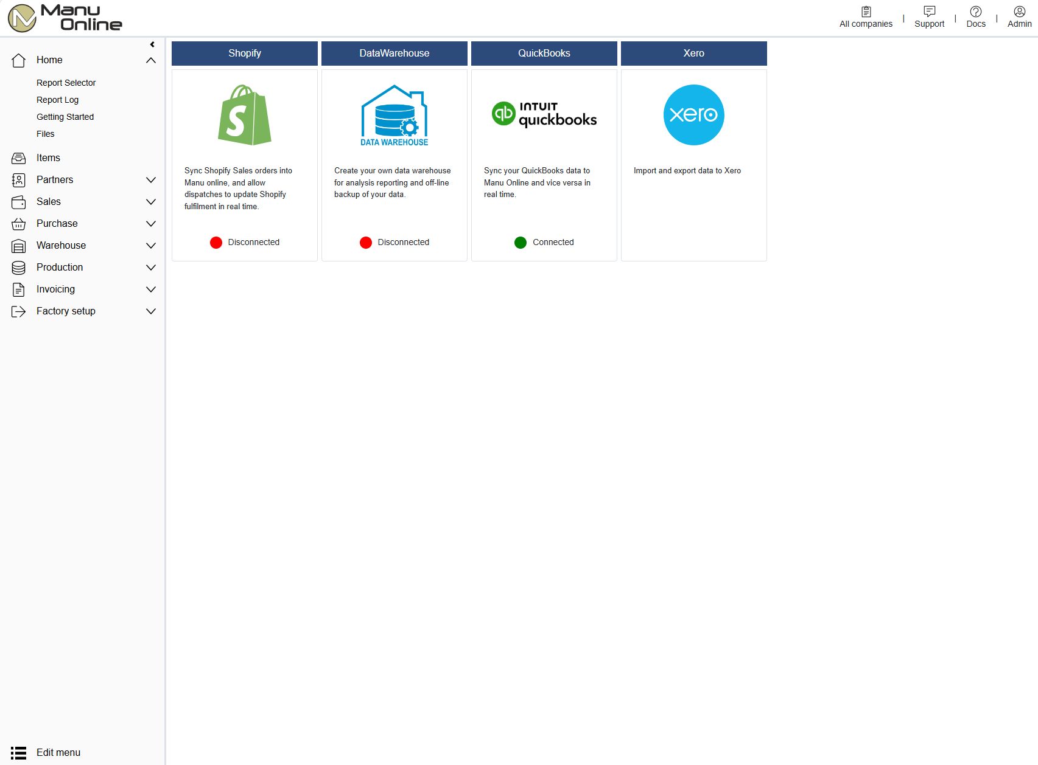Expand the Warehouse menu chevron
Viewport: 1038px width, 765px height.
click(151, 246)
